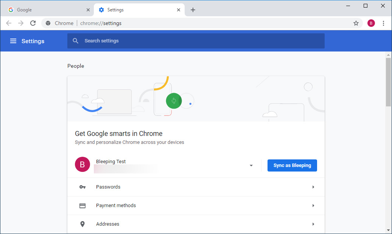Open the Settings hamburger menu

(13, 41)
